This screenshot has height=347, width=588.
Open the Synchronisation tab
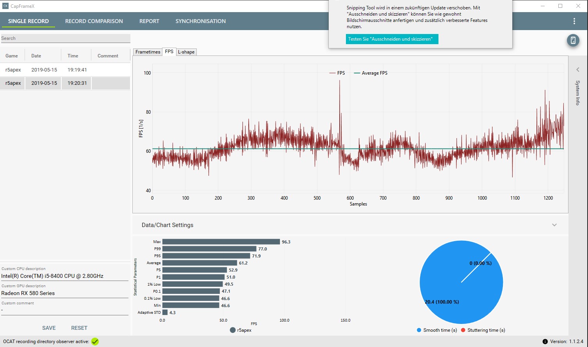201,21
